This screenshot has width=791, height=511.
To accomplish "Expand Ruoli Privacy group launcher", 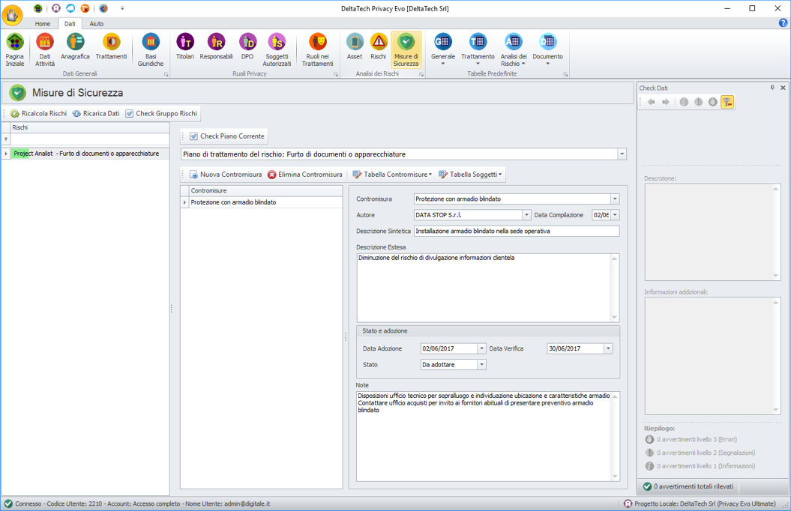I will pos(336,75).
